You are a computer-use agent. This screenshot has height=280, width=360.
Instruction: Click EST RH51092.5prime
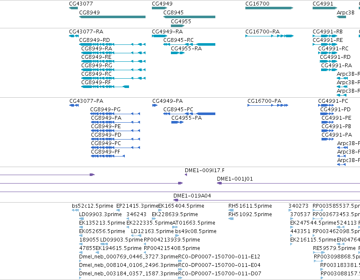pyautogui.click(x=250, y=214)
